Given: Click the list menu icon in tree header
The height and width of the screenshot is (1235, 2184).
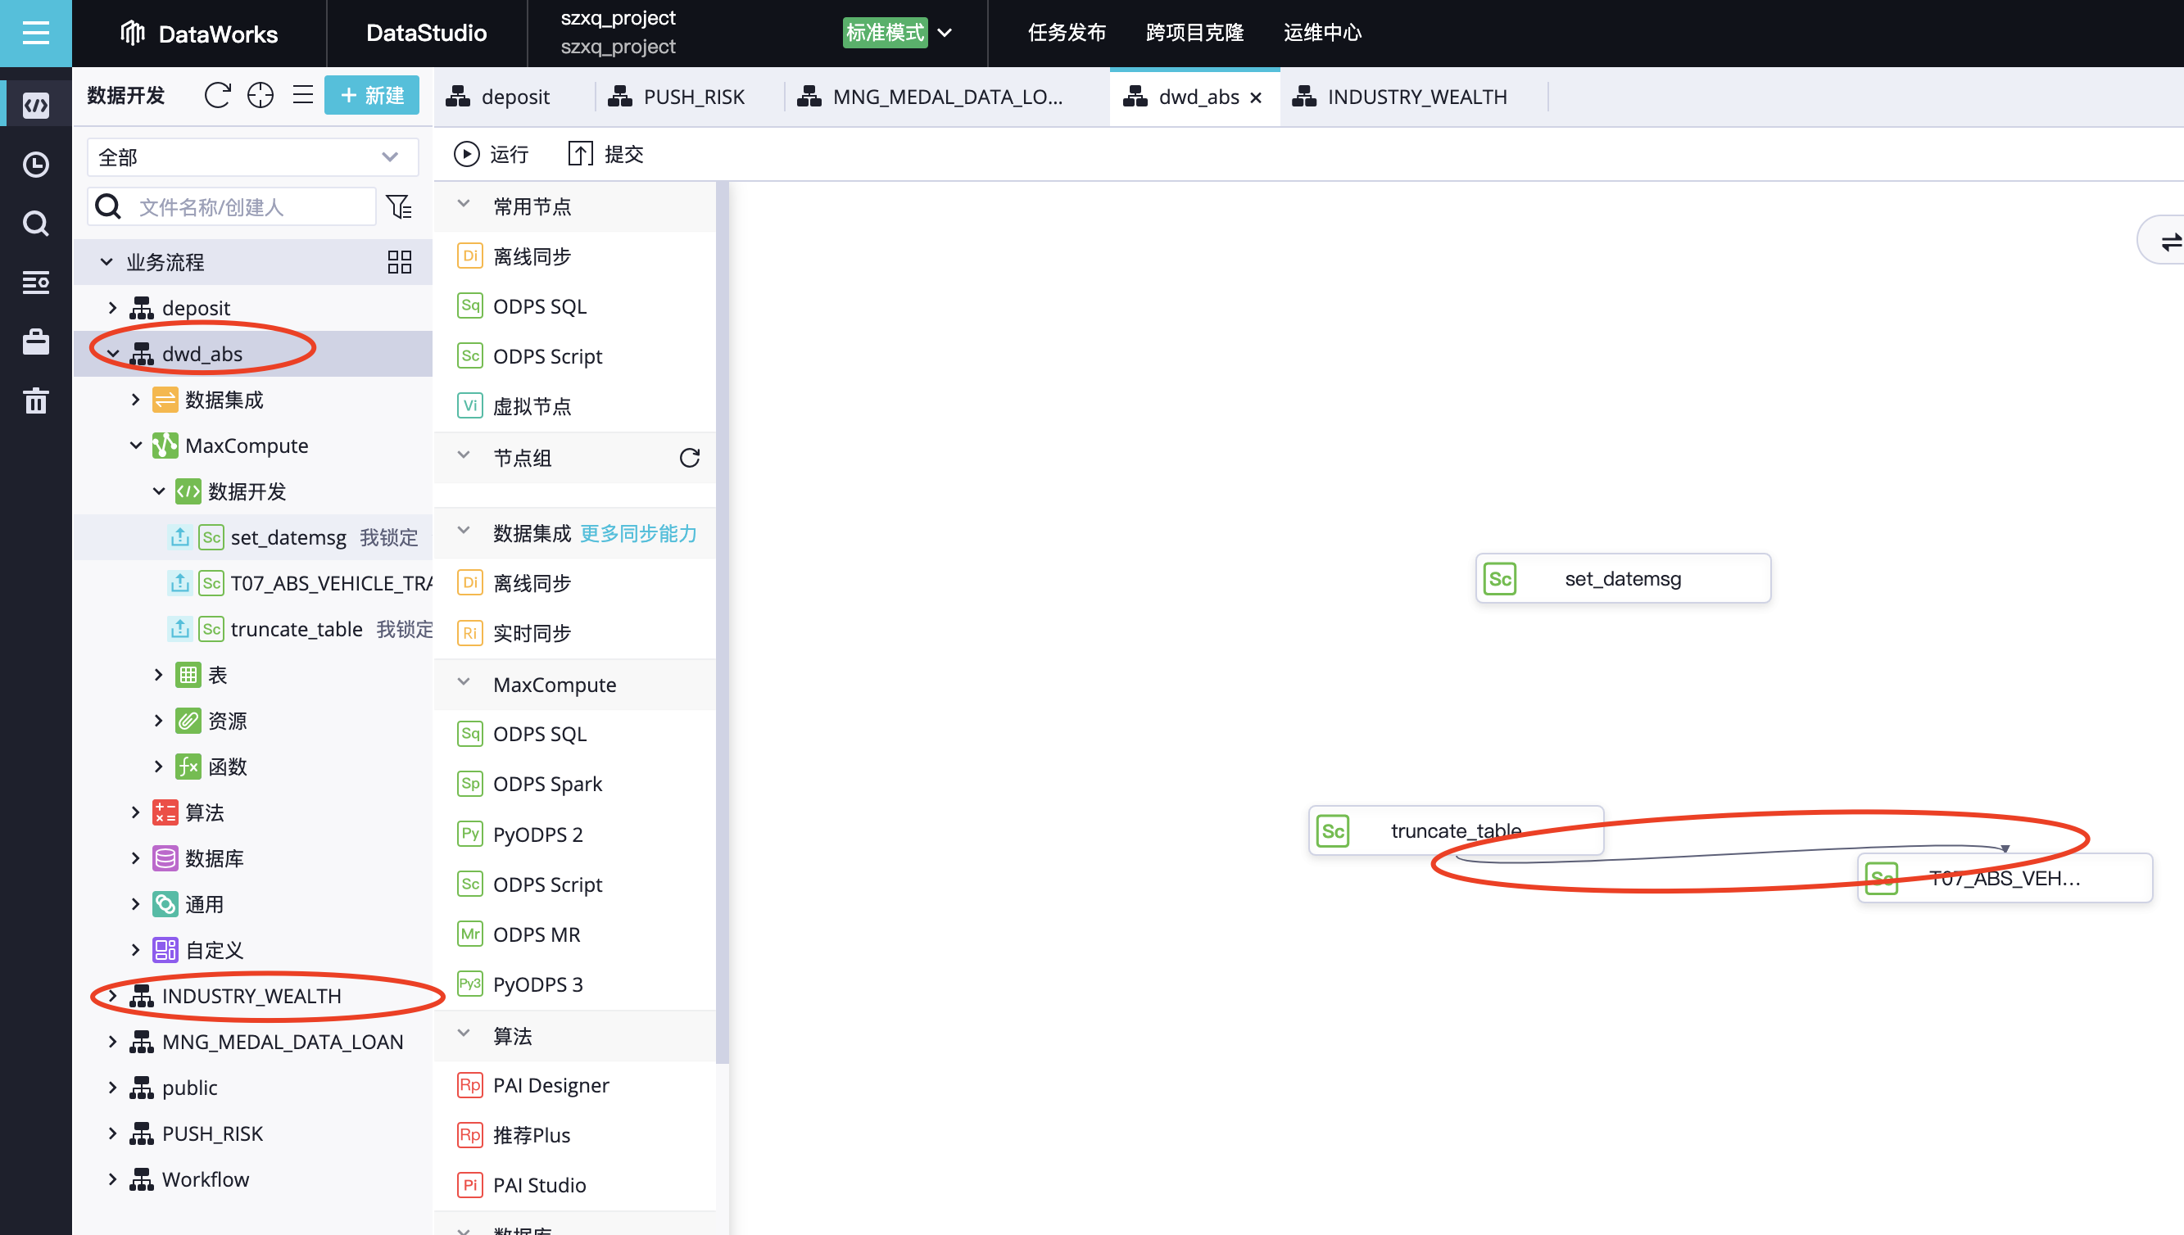Looking at the screenshot, I should (303, 95).
